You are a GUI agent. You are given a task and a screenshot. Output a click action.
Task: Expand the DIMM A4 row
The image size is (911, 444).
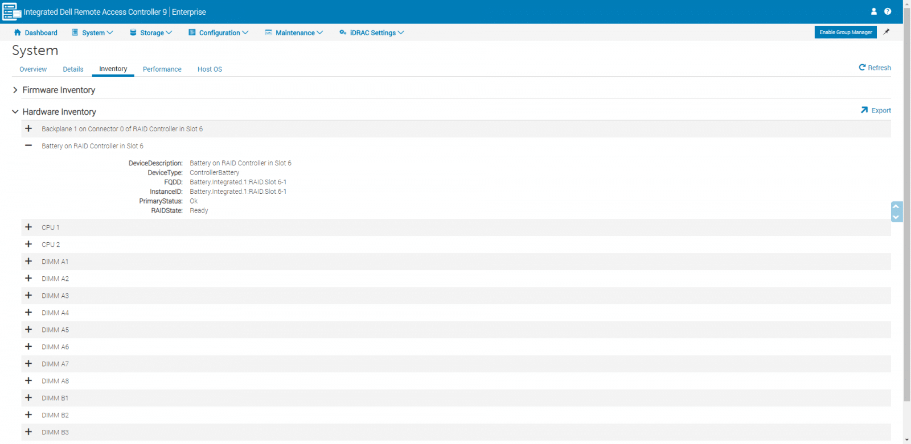28,312
